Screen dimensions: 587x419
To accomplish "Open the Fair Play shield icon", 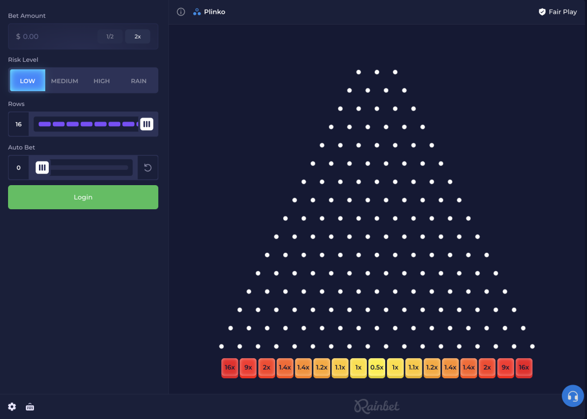I will coord(542,12).
